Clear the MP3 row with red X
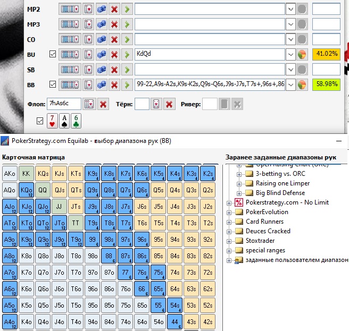The image size is (349, 331). [x=114, y=24]
